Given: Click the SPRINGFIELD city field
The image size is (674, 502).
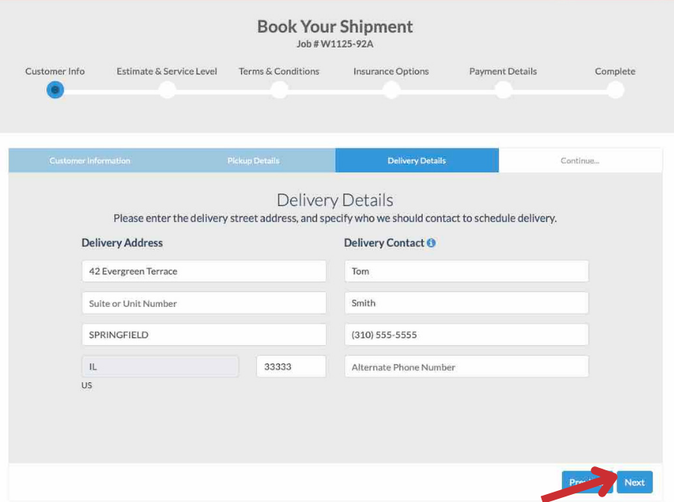Looking at the screenshot, I should [204, 335].
